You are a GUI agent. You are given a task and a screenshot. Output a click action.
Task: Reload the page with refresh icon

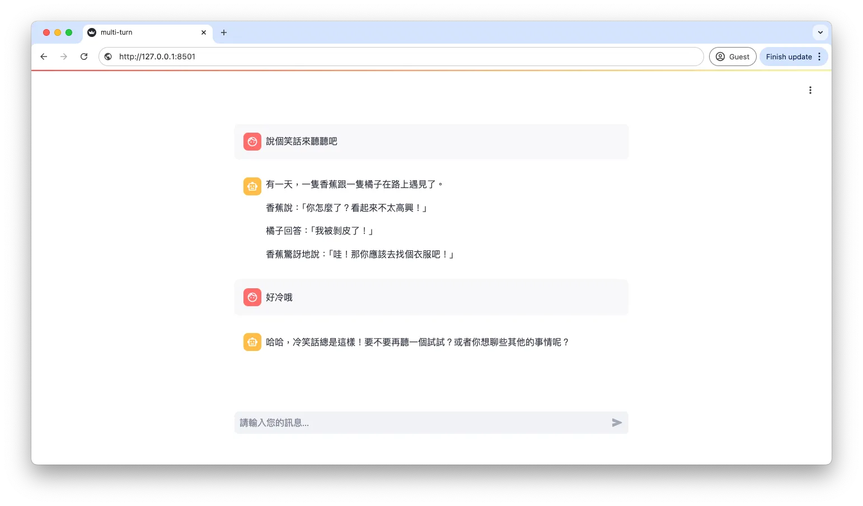[84, 57]
